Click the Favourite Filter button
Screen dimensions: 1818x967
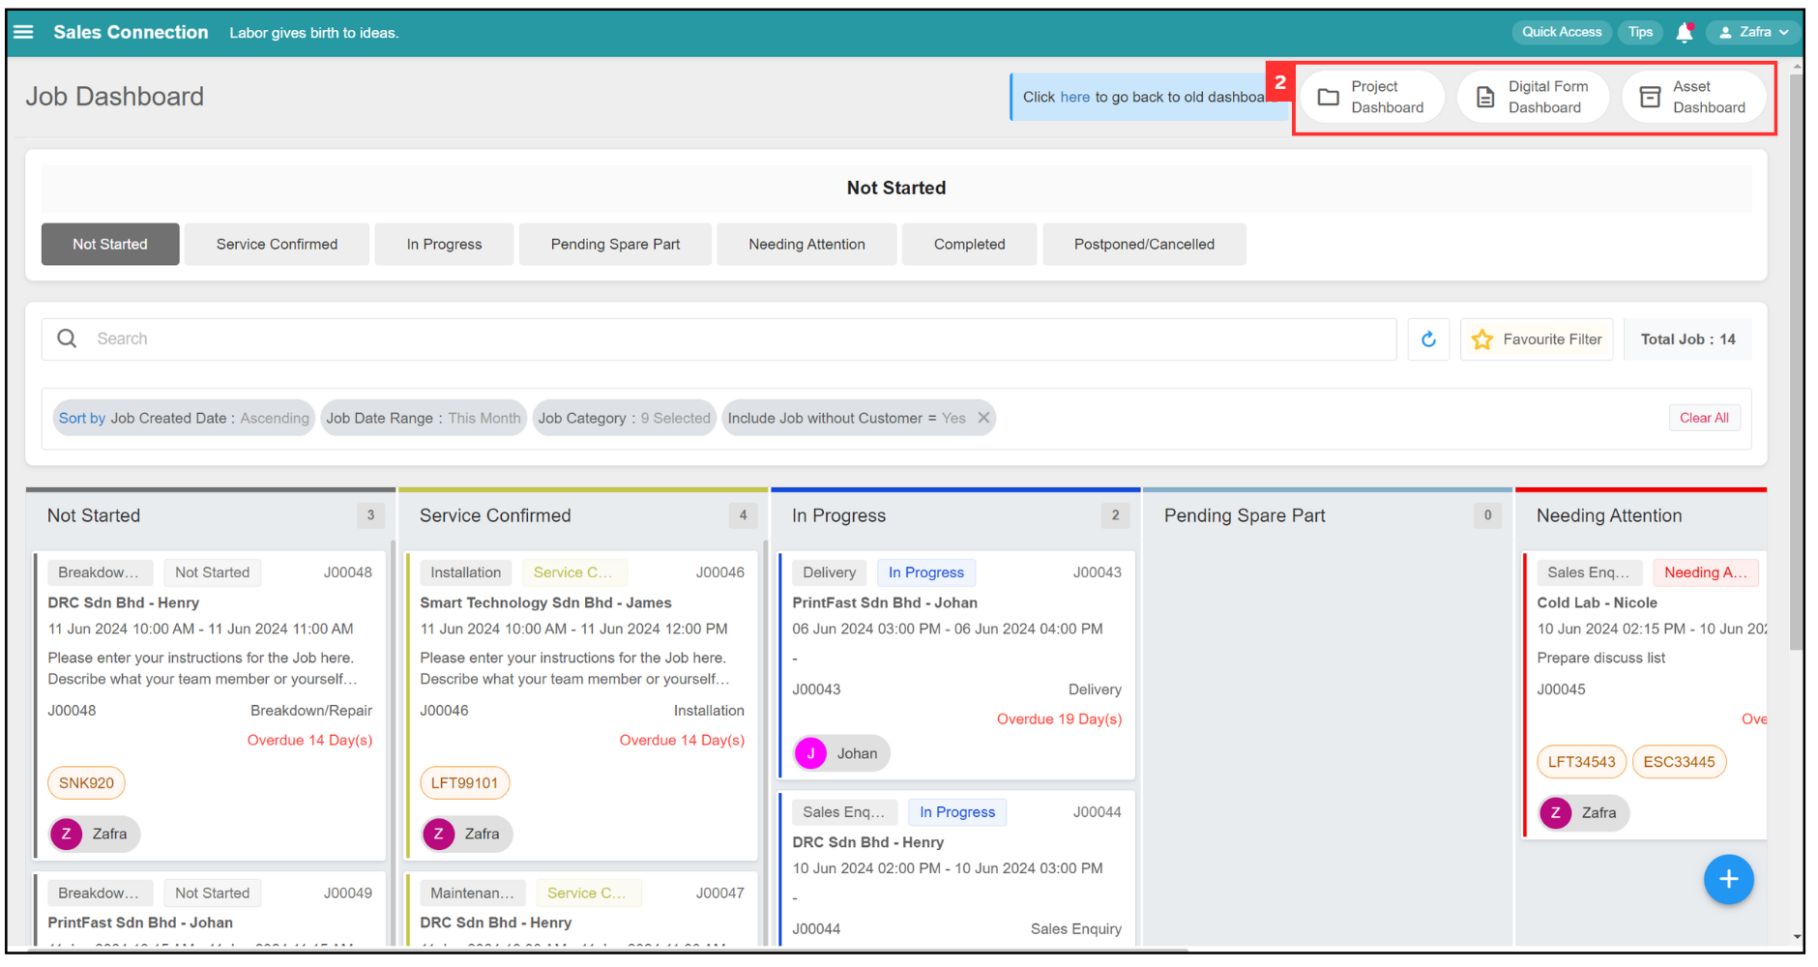pos(1537,339)
